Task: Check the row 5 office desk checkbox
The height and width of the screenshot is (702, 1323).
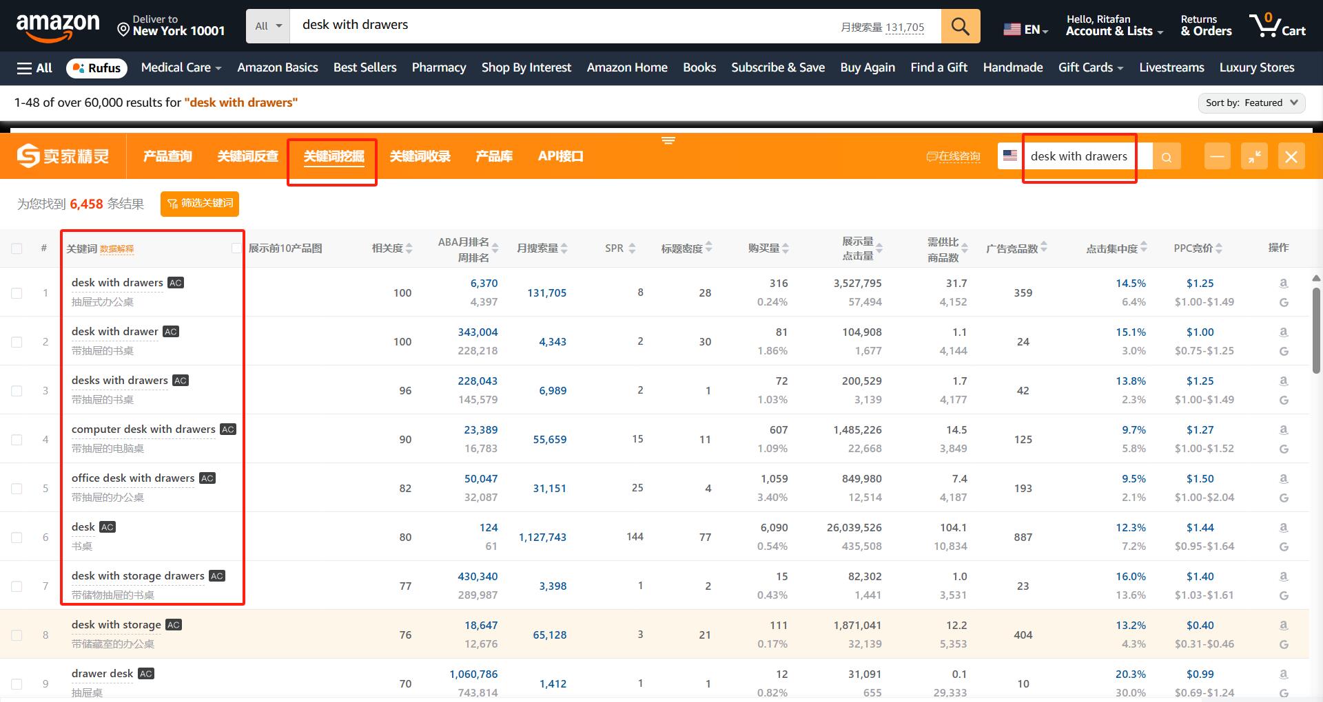Action: (17, 489)
